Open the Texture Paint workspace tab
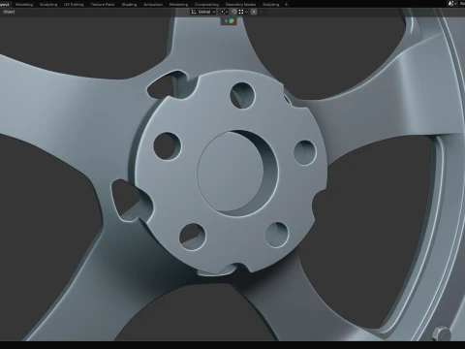The width and height of the screenshot is (465, 349). click(x=103, y=5)
